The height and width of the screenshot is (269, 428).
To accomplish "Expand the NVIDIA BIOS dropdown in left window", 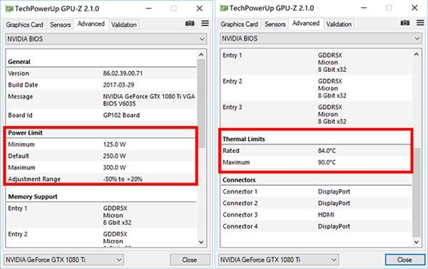I will point(106,39).
